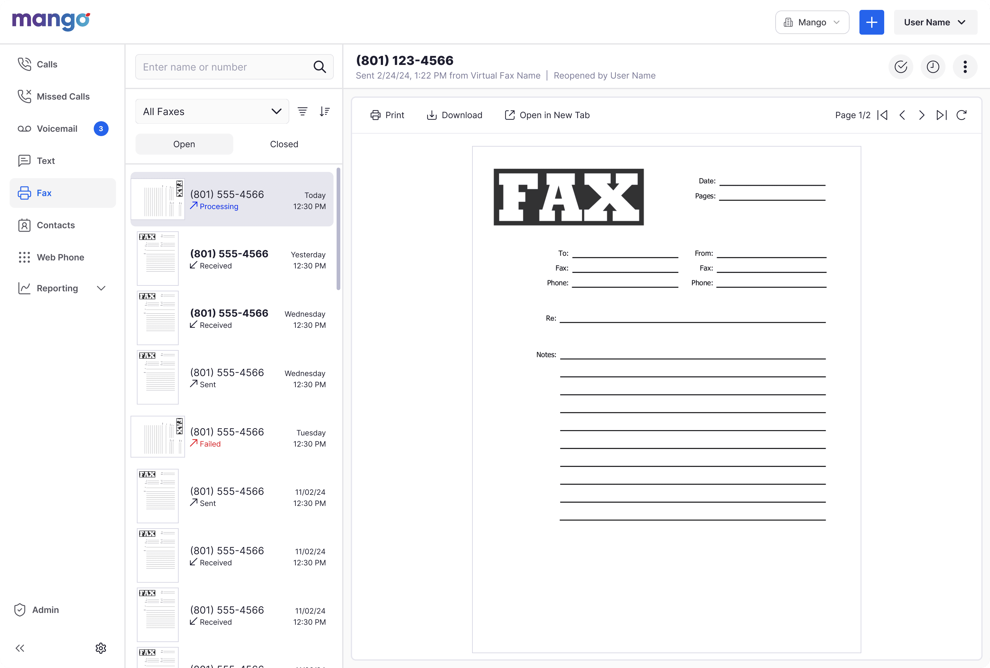
Task: Open settings gear in sidebar
Action: (101, 648)
